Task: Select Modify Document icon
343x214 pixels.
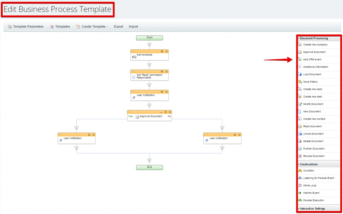Action: pyautogui.click(x=300, y=104)
